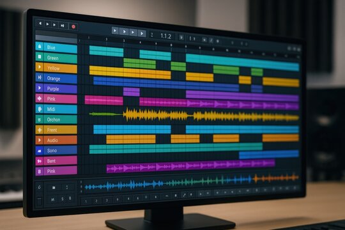The width and height of the screenshot is (345, 230).
Task: Click the white stop square in the bottom-left panel
Action: 54,188
